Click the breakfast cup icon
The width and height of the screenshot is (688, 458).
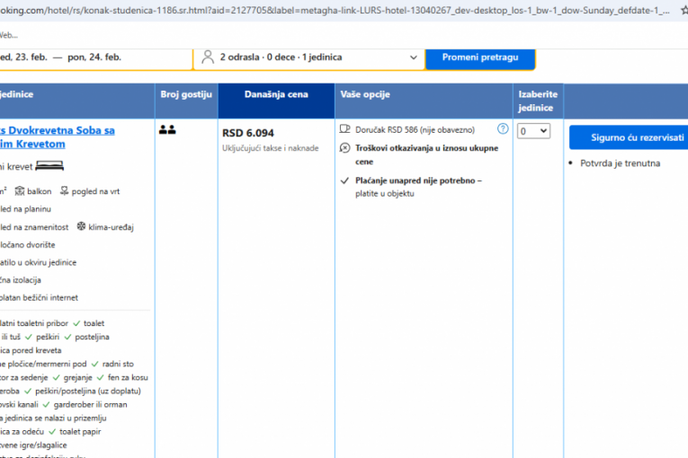(x=345, y=129)
